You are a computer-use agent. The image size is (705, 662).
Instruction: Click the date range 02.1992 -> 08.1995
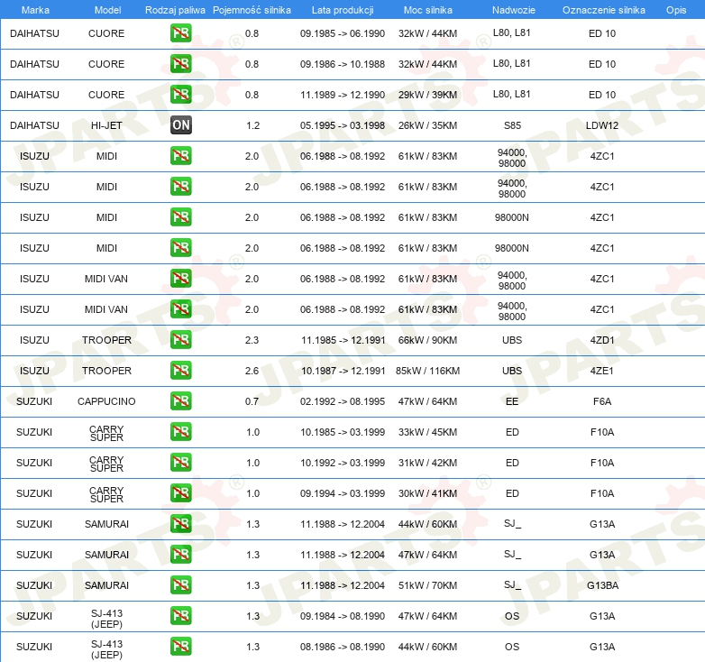tap(343, 401)
